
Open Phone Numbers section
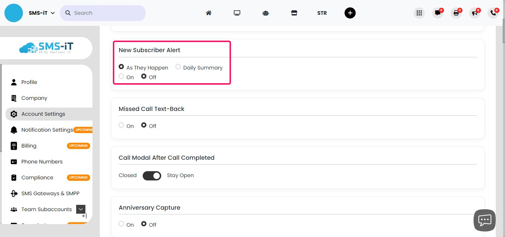[x=42, y=162]
